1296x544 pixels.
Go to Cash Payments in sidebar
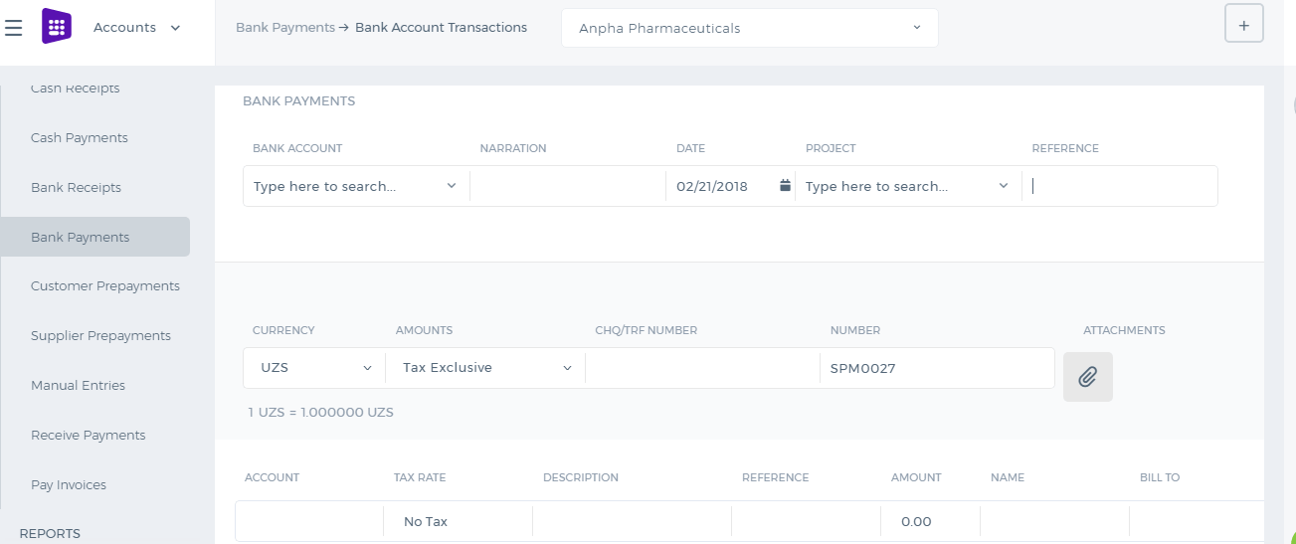80,138
